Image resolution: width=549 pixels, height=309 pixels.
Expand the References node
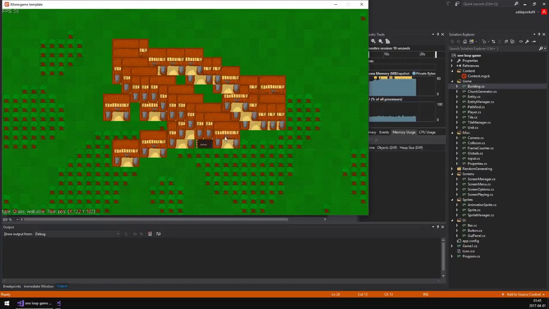(452, 66)
